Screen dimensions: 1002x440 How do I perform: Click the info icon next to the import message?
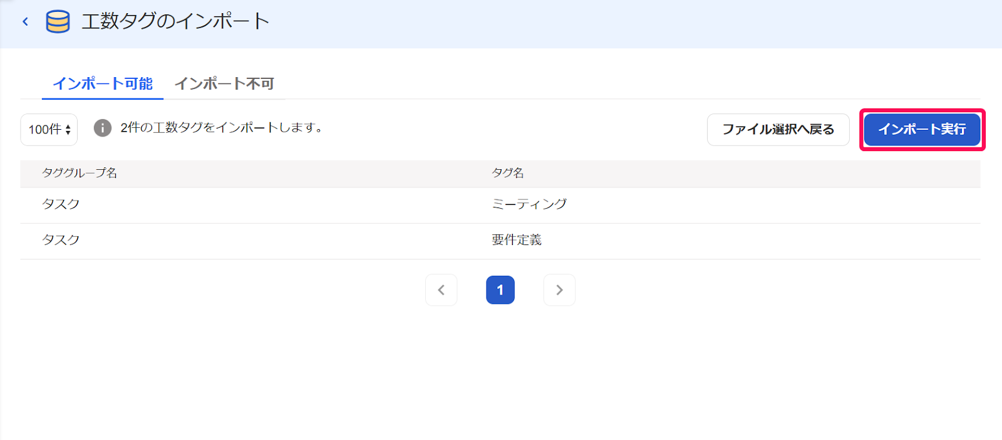pyautogui.click(x=102, y=128)
